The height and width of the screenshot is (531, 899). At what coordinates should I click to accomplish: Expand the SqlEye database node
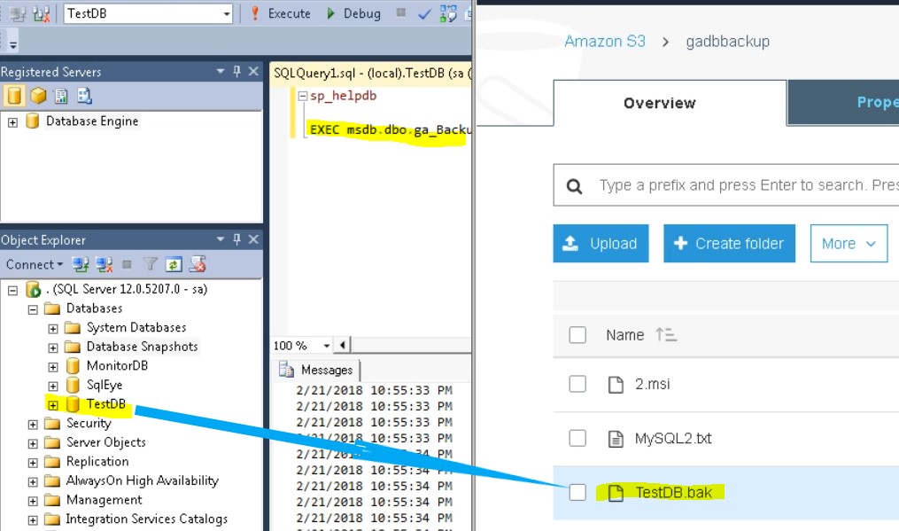coord(53,386)
